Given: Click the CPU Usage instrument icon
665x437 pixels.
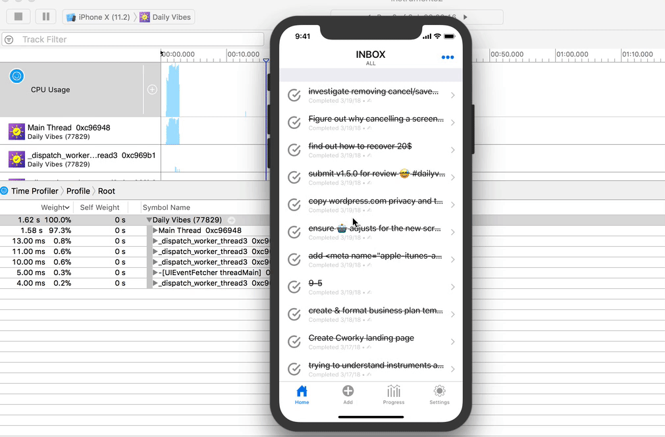Looking at the screenshot, I should (16, 76).
